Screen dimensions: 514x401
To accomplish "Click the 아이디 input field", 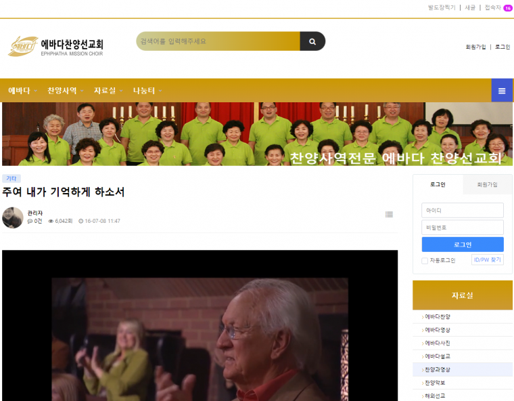I will (463, 211).
